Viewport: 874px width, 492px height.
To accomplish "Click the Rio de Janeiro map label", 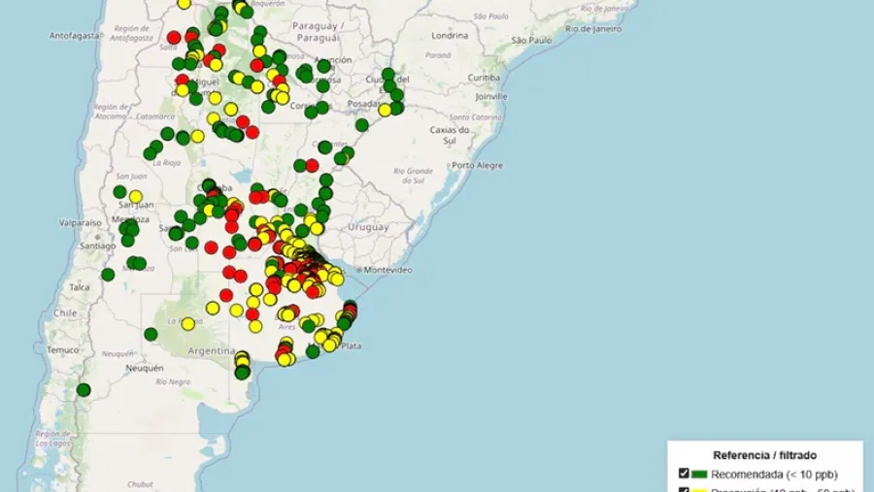I will click(x=592, y=28).
